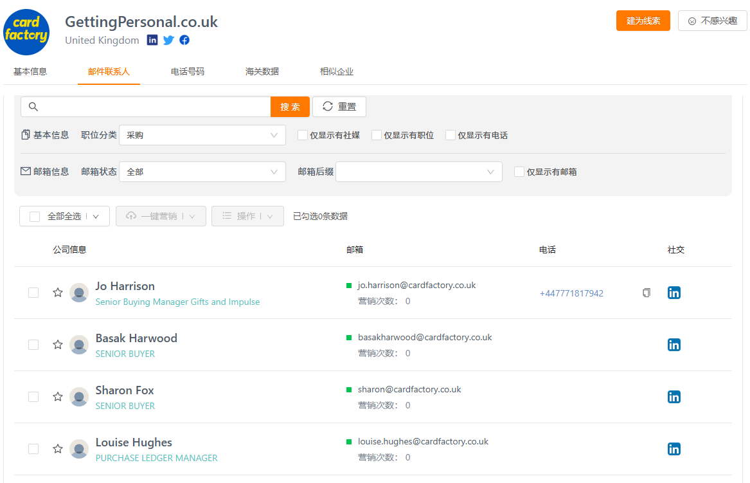
Task: Switch to 电话号码 tab
Action: click(188, 72)
